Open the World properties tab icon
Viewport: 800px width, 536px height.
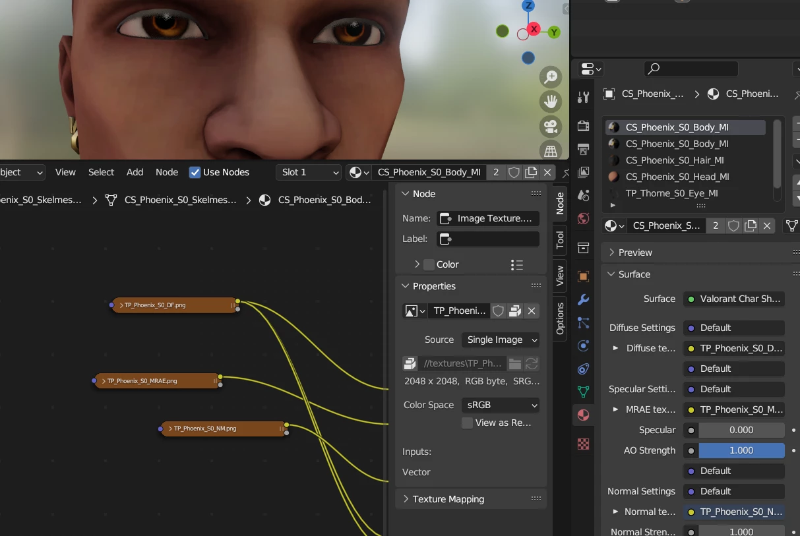(583, 218)
